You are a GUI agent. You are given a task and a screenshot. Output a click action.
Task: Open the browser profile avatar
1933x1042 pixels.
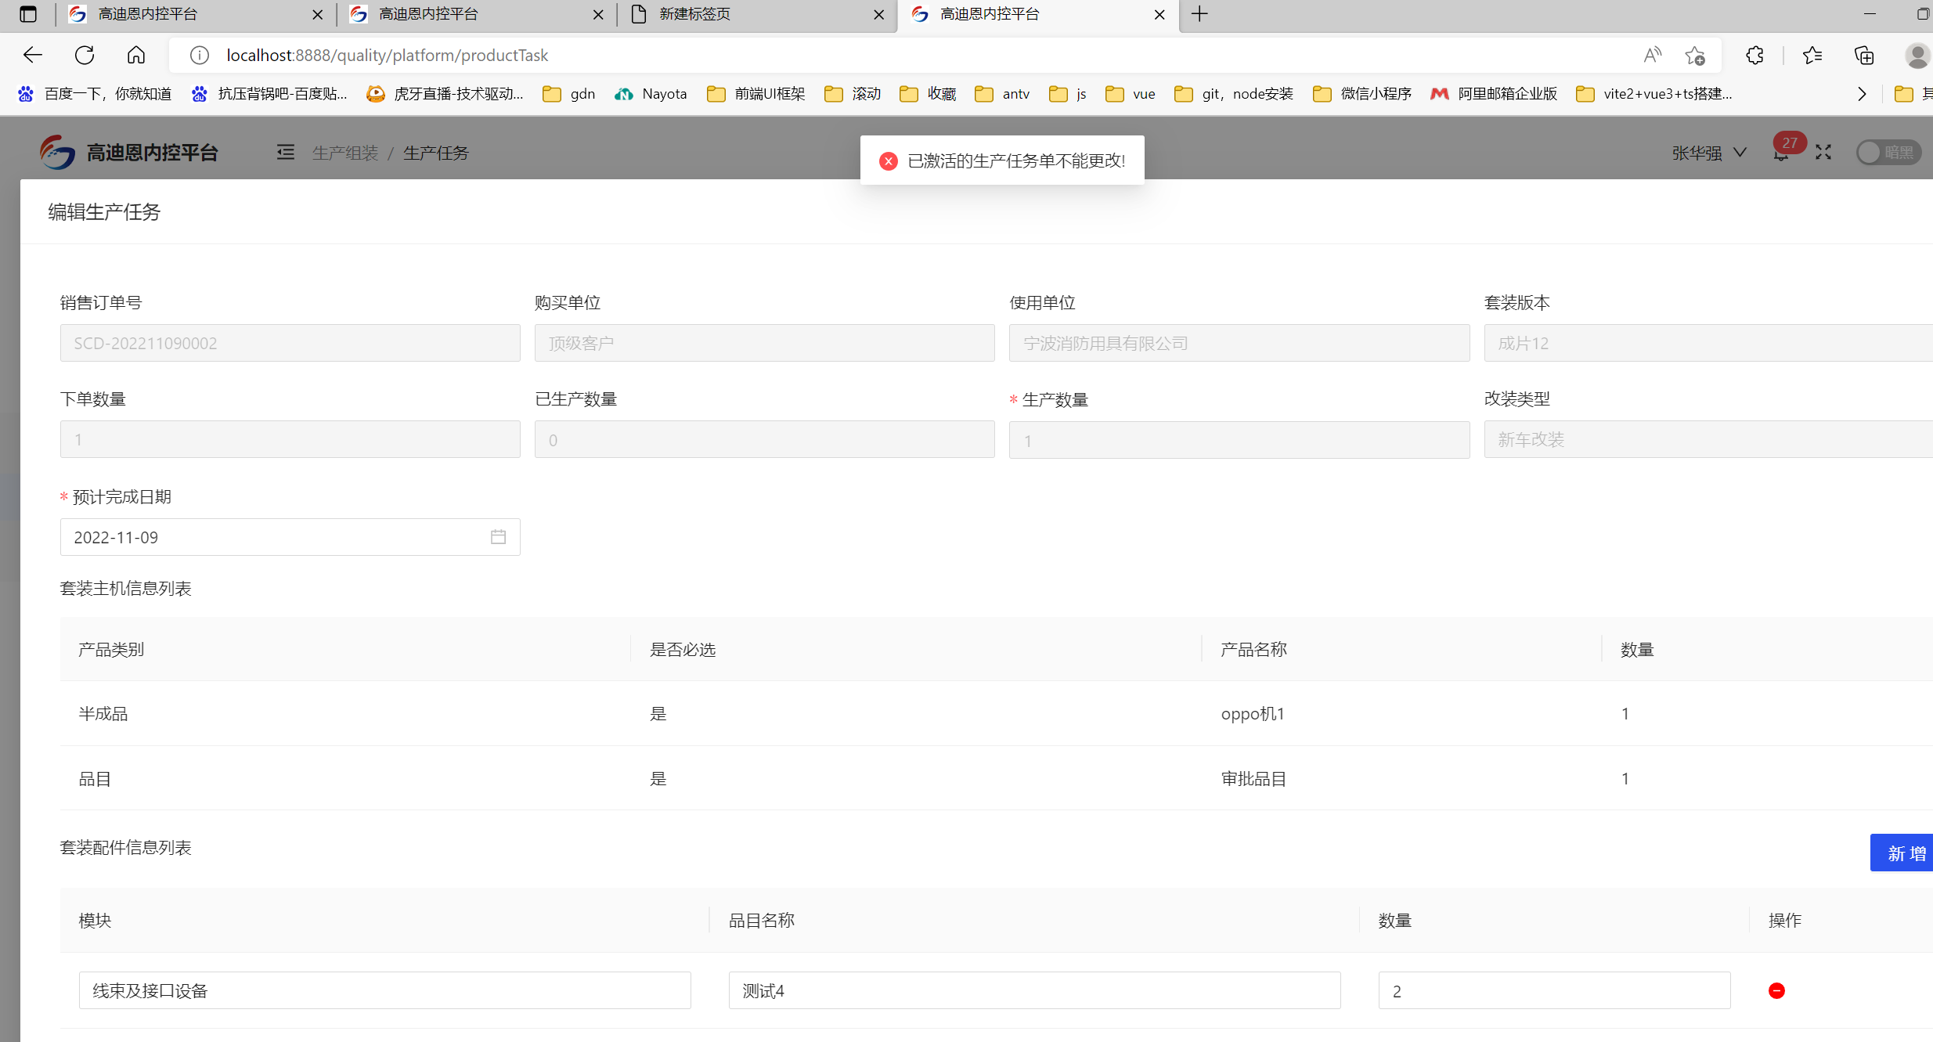(x=1917, y=56)
